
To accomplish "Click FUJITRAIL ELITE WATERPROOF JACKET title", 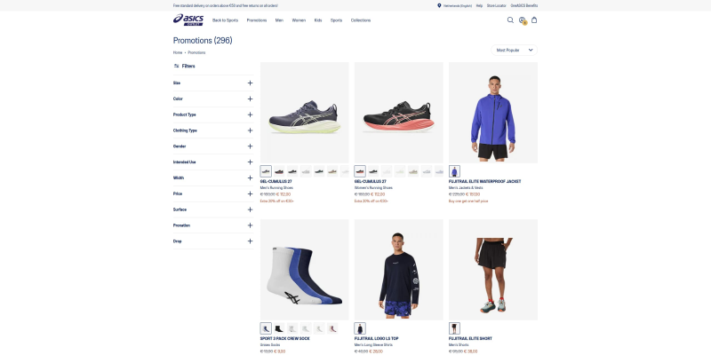I will pos(484,182).
